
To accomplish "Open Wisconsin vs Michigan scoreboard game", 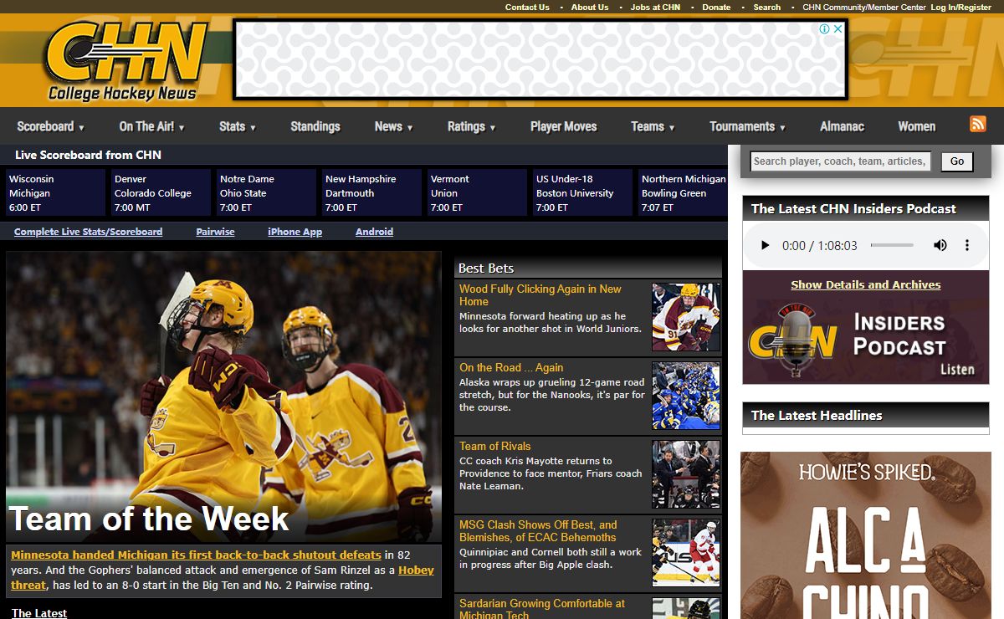I will (x=56, y=192).
